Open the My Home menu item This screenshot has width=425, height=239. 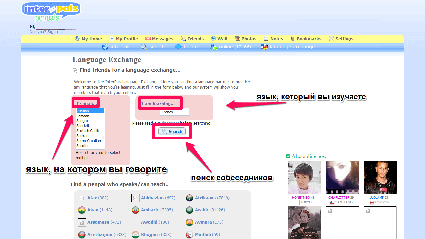coord(89,39)
